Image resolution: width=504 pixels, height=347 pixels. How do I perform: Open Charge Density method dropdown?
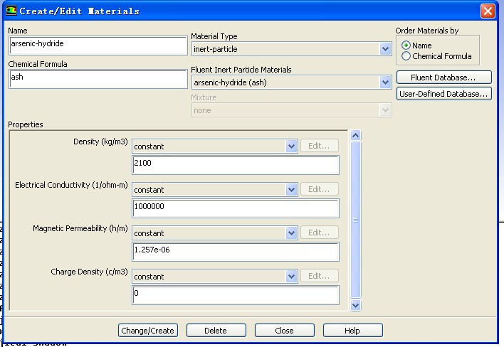pyautogui.click(x=291, y=277)
